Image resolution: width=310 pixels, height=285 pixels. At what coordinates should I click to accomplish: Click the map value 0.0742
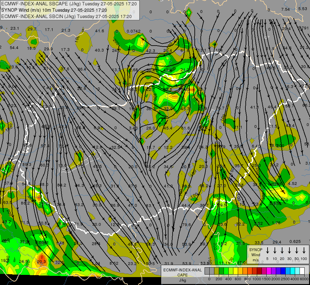point(133,31)
